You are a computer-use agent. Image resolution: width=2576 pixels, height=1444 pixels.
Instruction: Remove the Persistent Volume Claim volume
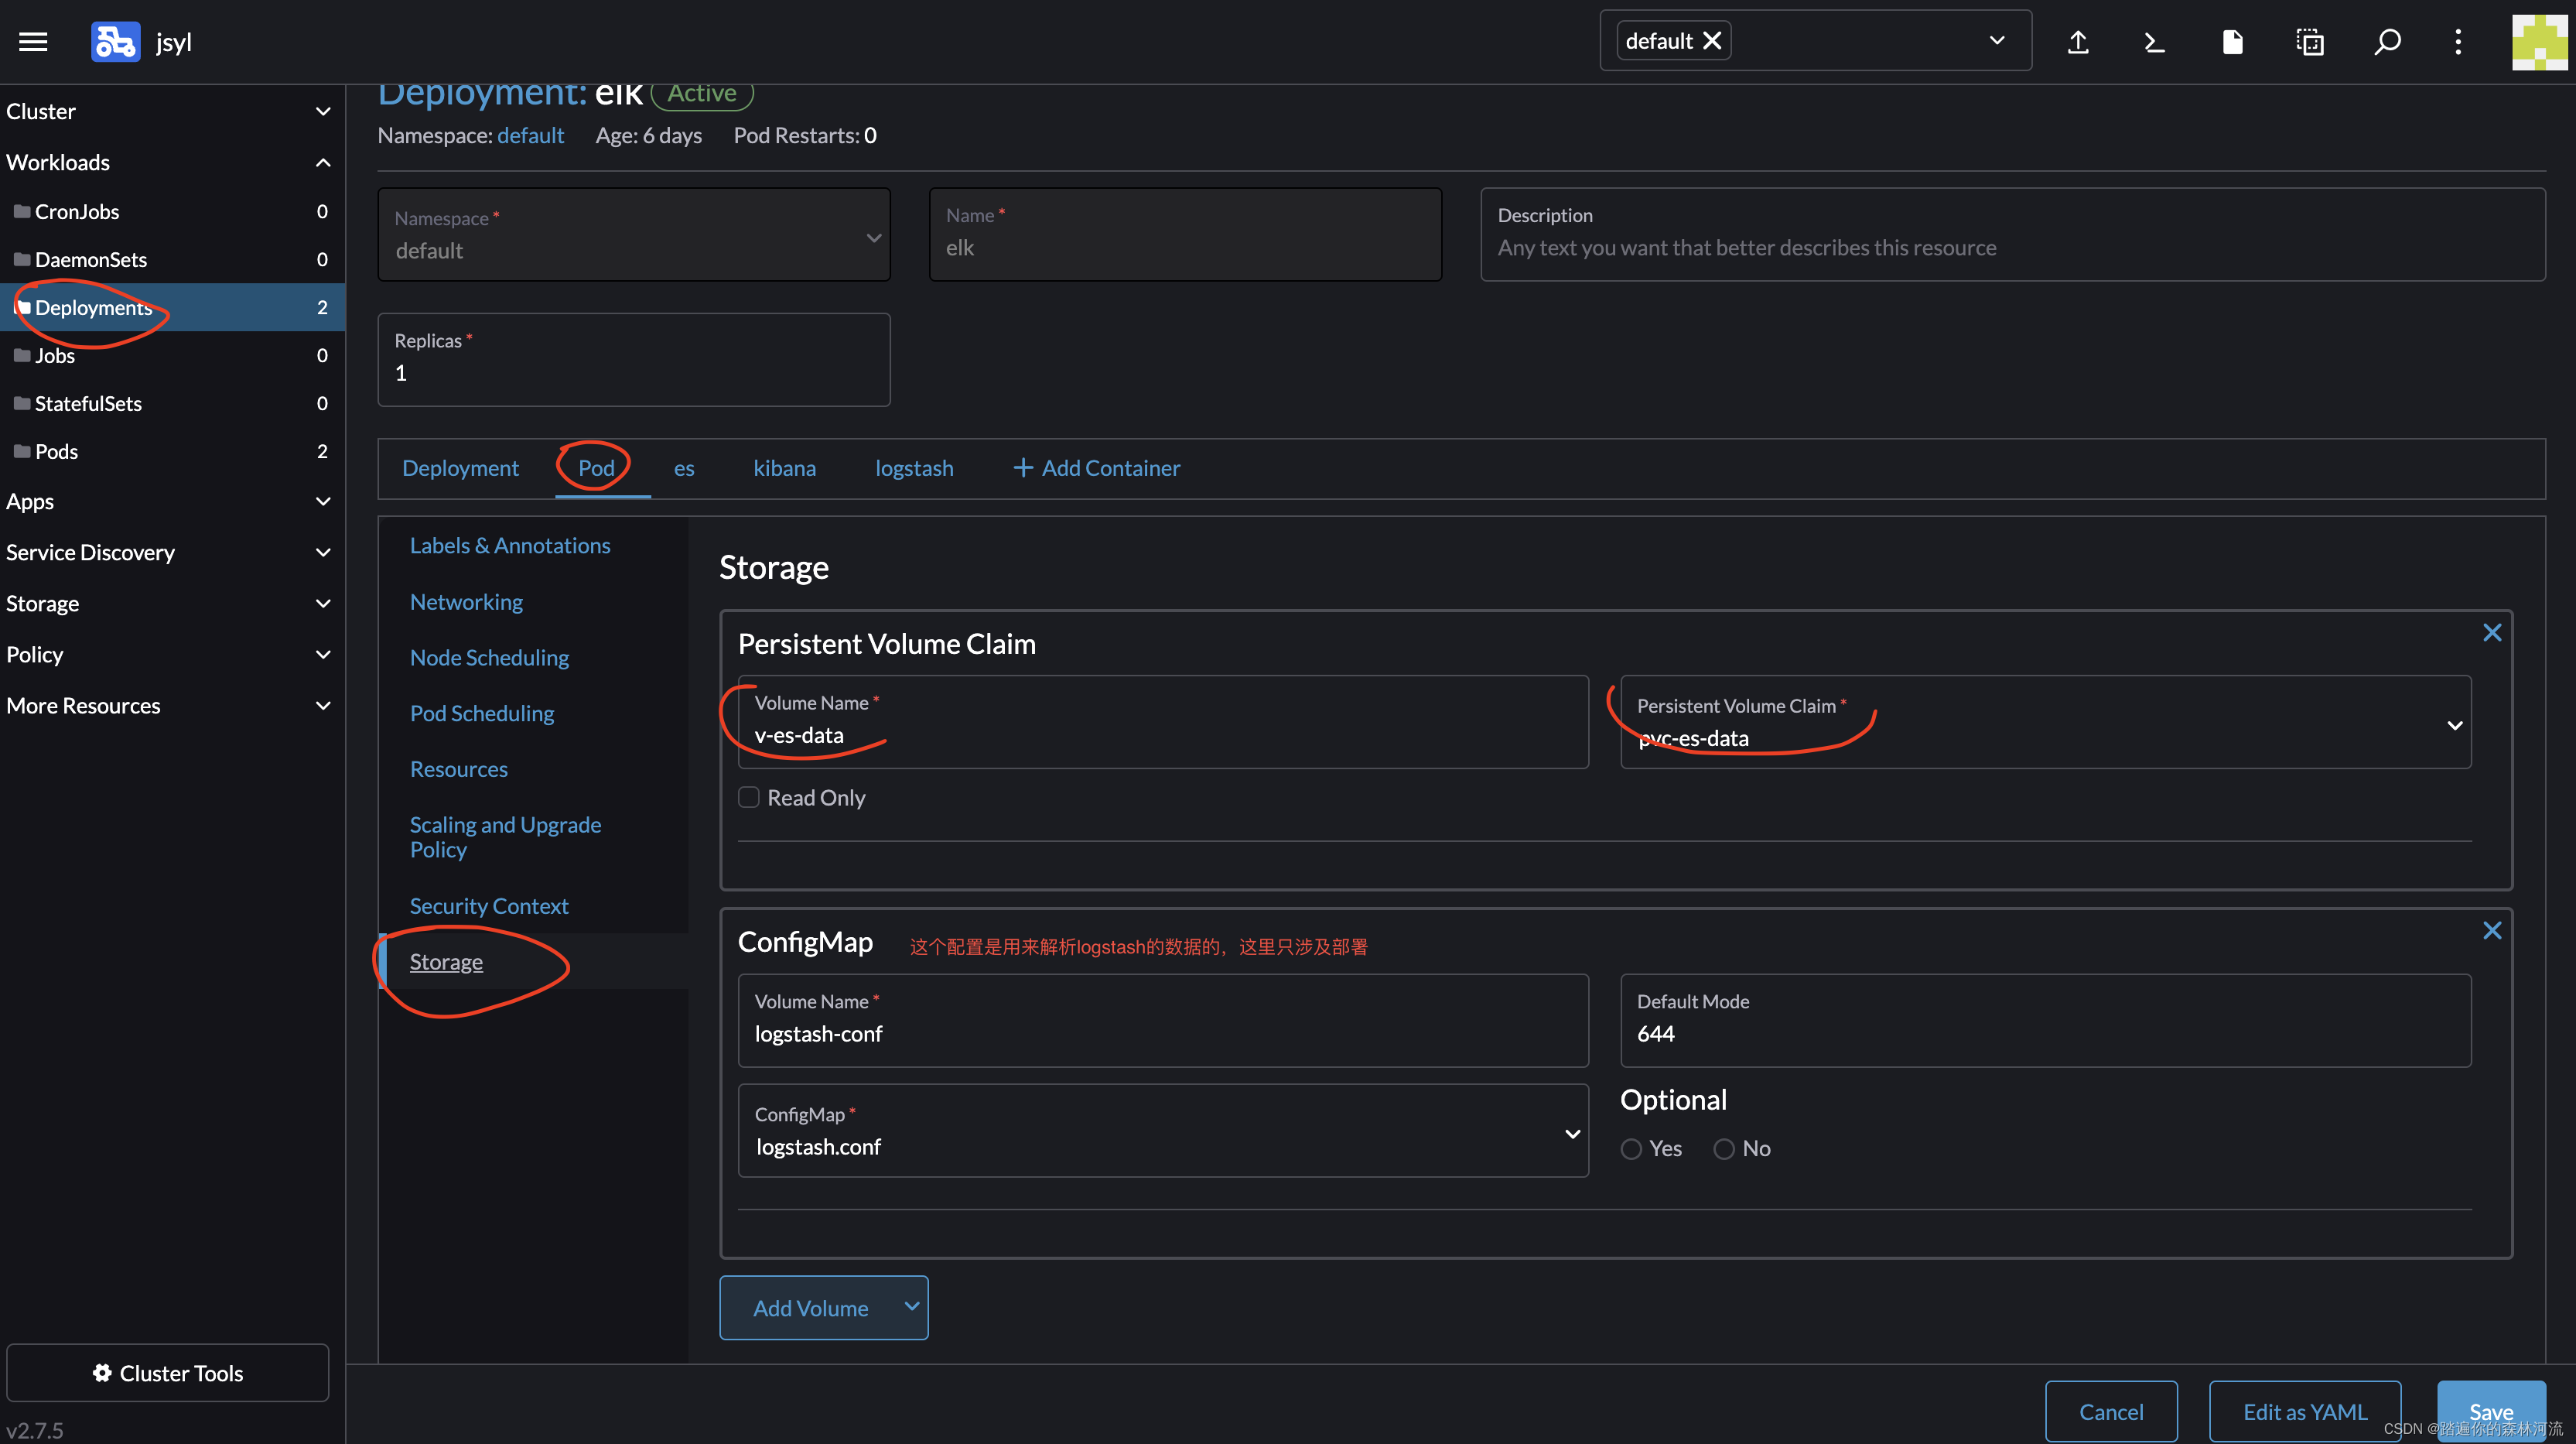pyautogui.click(x=2492, y=632)
